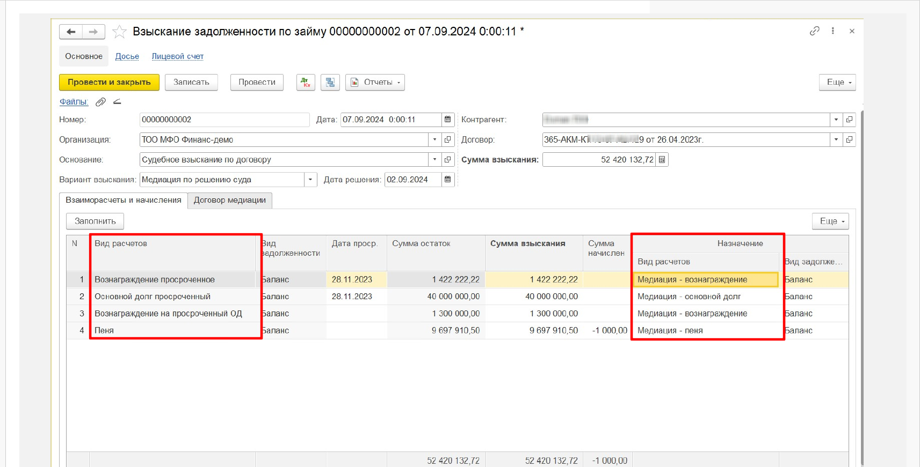
Task: Attach a file with the paperclip icon
Action: (100, 102)
